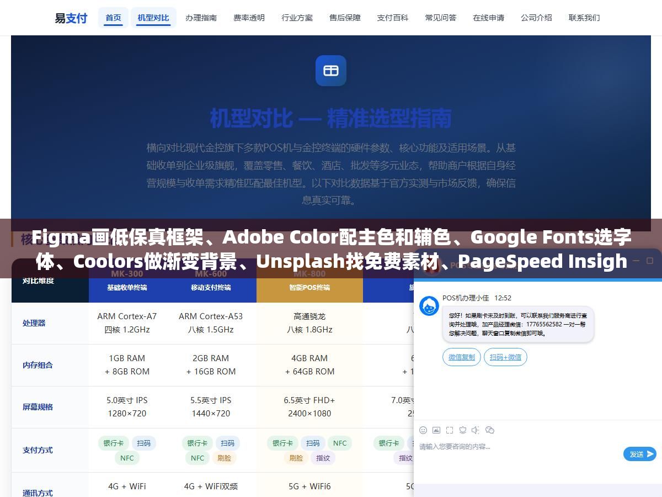Open the 售后保障 menu item

click(345, 18)
